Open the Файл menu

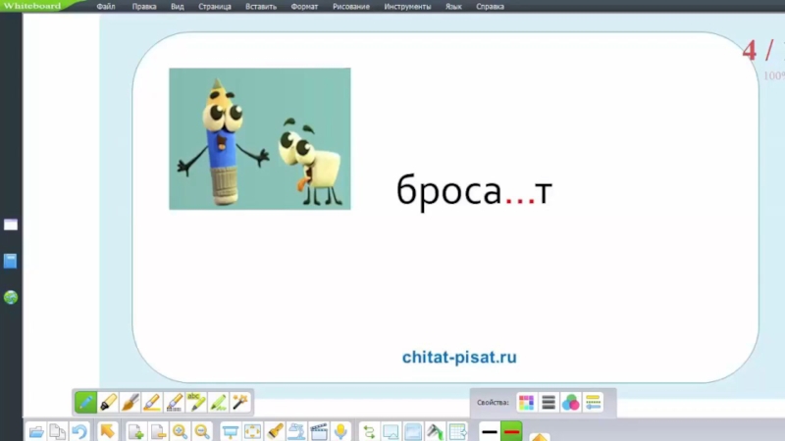point(106,6)
